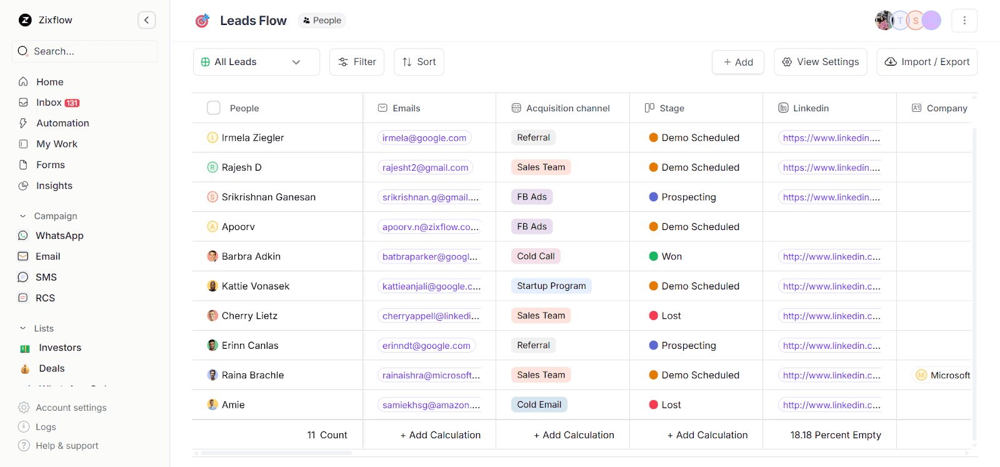Click email irmela@google.com
Screen dimensions: 1000x467
(x=424, y=138)
